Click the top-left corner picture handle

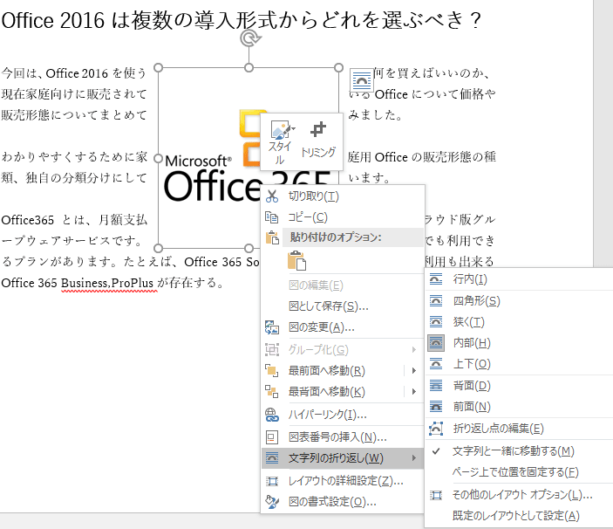tap(158, 68)
